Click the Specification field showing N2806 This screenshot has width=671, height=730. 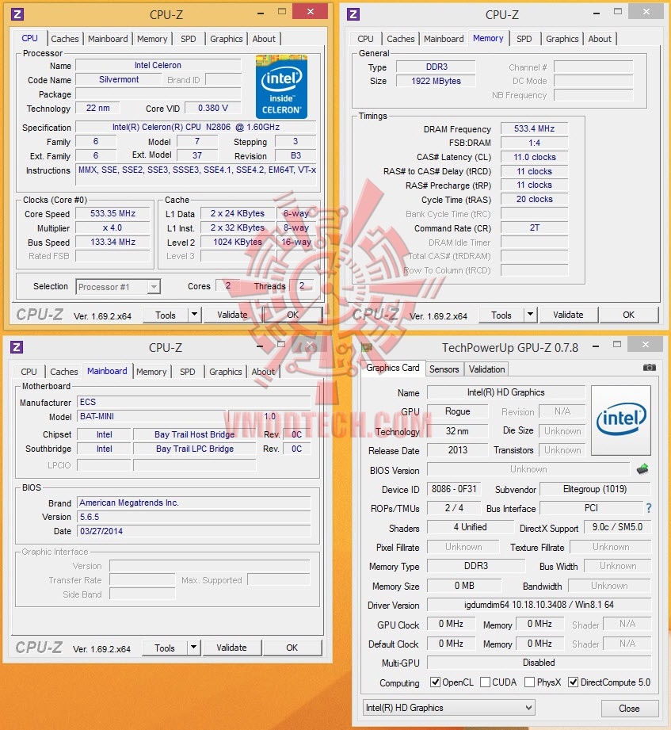(x=196, y=127)
